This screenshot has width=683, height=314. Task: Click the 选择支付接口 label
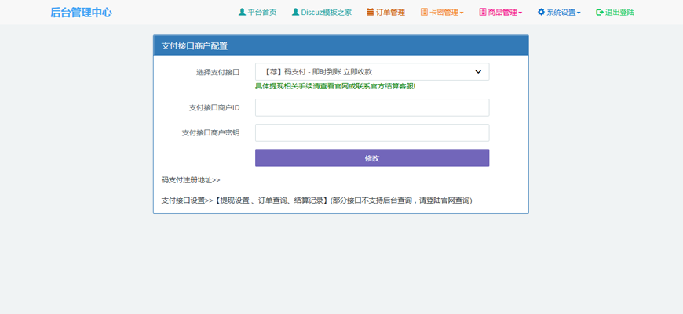point(217,72)
